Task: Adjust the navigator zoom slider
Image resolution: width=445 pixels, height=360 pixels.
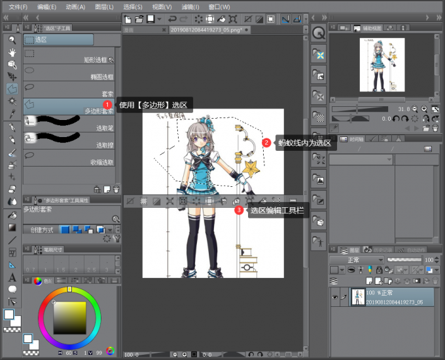Action: tap(360, 109)
